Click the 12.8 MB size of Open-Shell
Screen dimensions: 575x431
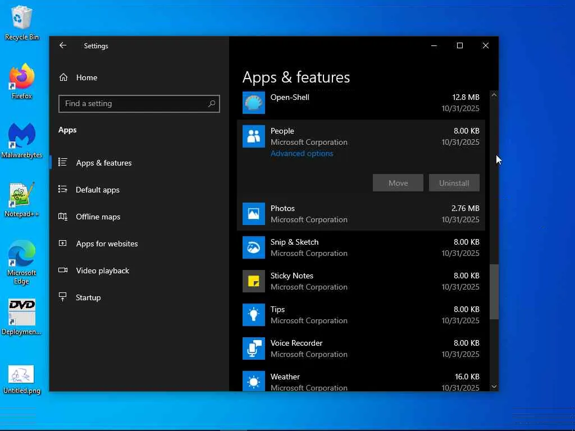[x=466, y=97]
